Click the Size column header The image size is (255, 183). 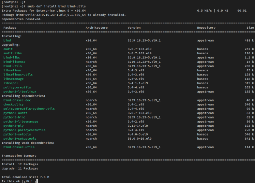point(250,28)
